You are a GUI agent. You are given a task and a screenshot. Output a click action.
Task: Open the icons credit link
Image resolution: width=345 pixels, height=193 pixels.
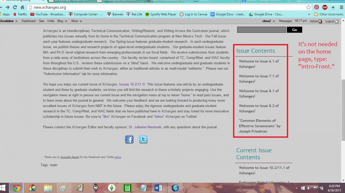point(118,157)
